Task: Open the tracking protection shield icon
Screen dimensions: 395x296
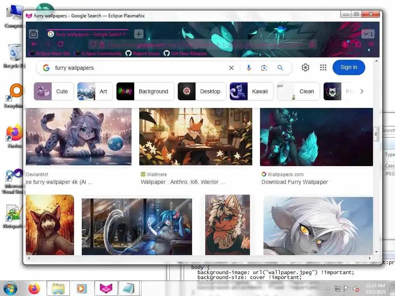Action: (93, 45)
